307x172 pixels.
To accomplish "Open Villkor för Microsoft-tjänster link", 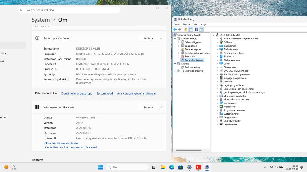I will pyautogui.click(x=61, y=143).
